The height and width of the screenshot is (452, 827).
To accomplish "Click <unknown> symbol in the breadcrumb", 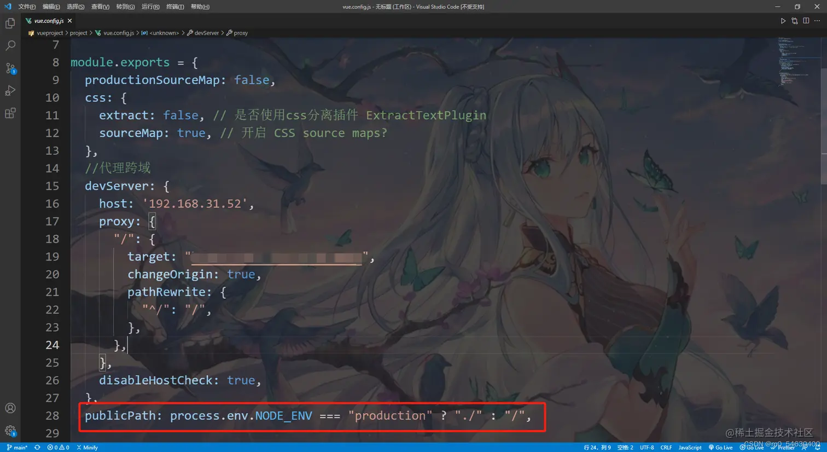I will pos(164,33).
